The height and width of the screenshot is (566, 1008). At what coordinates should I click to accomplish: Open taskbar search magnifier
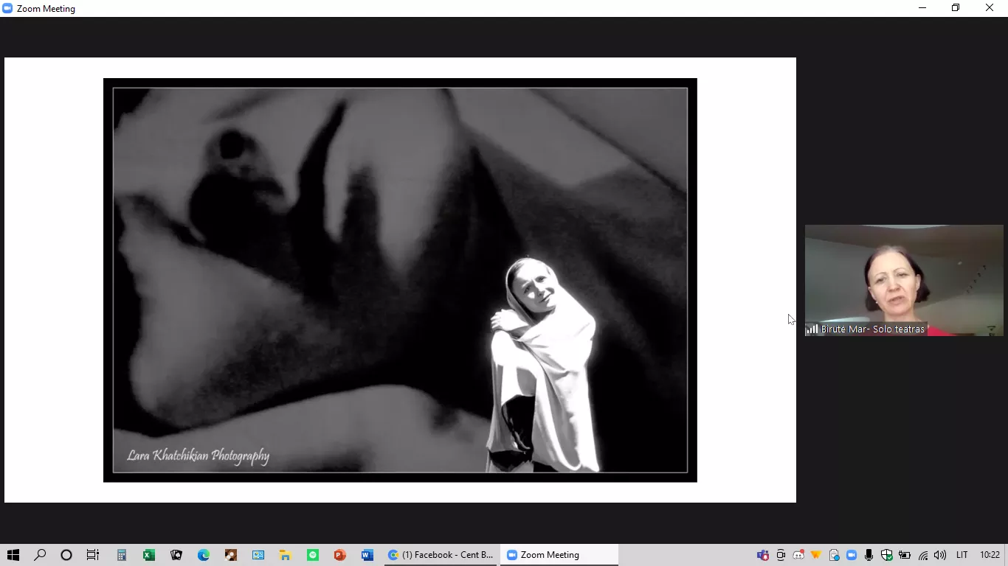40,555
